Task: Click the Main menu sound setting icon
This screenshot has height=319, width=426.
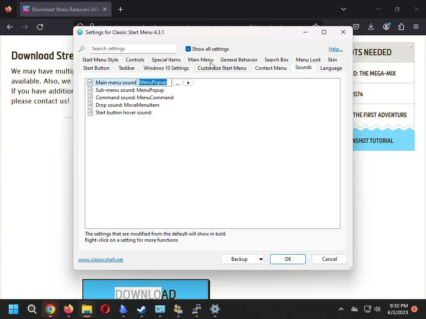Action: coord(90,83)
